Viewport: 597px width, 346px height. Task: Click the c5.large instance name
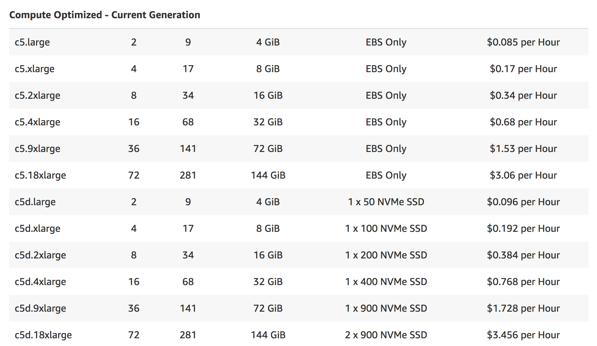coord(32,42)
